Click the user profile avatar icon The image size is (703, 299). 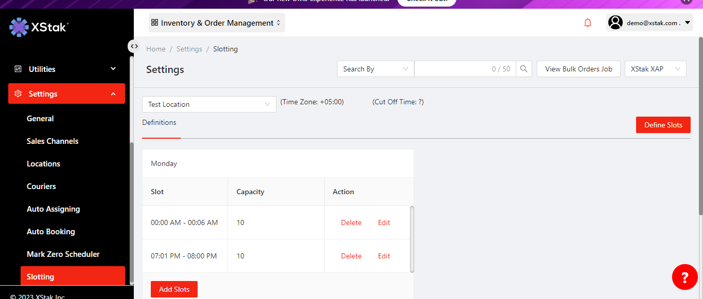[616, 23]
